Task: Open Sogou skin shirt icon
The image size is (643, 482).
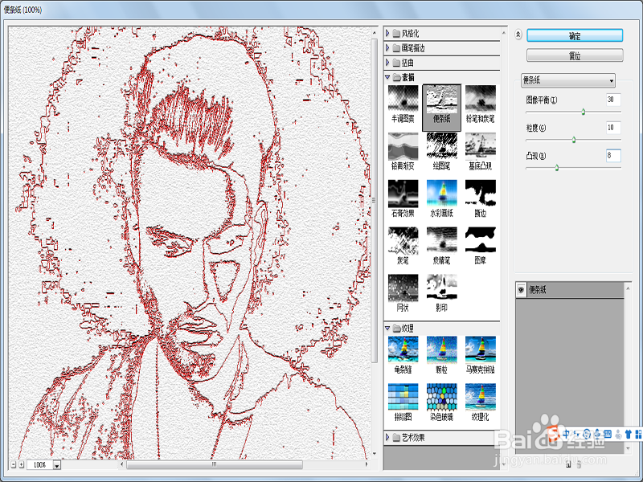Action: pyautogui.click(x=629, y=434)
